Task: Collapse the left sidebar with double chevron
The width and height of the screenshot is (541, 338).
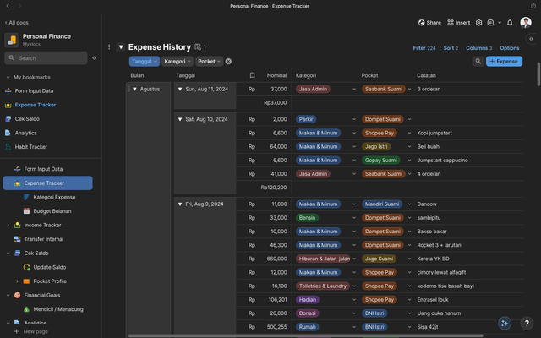Action: pyautogui.click(x=94, y=58)
